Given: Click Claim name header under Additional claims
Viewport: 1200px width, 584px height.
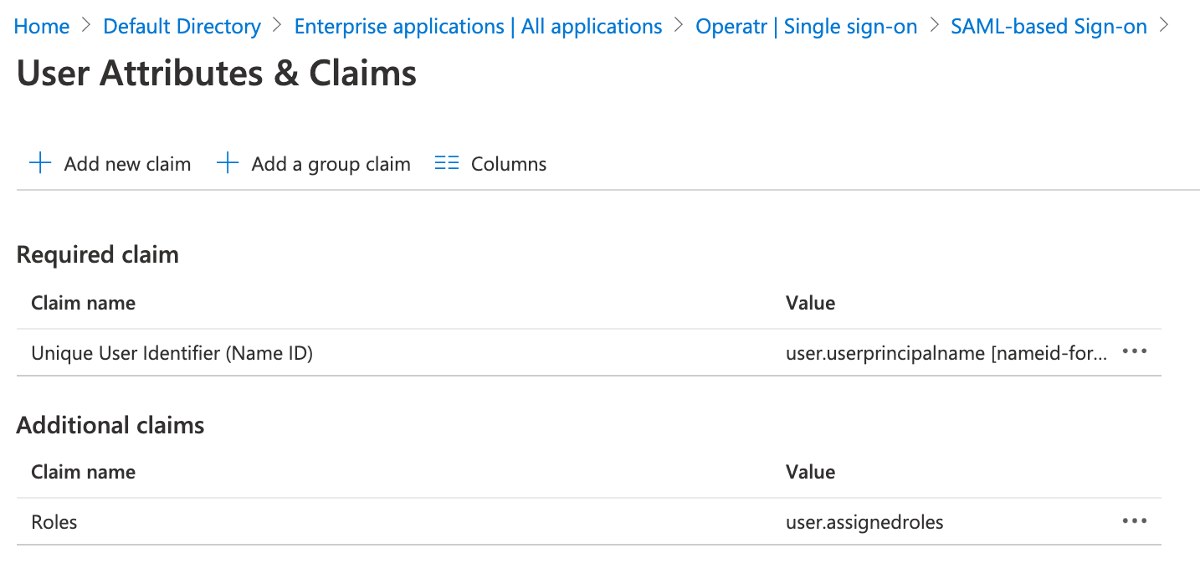Looking at the screenshot, I should click(83, 472).
